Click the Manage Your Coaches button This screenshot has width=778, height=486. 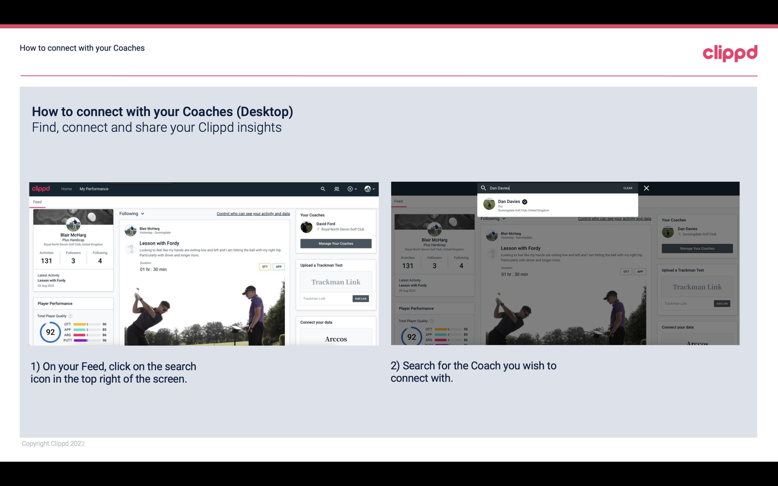point(336,243)
